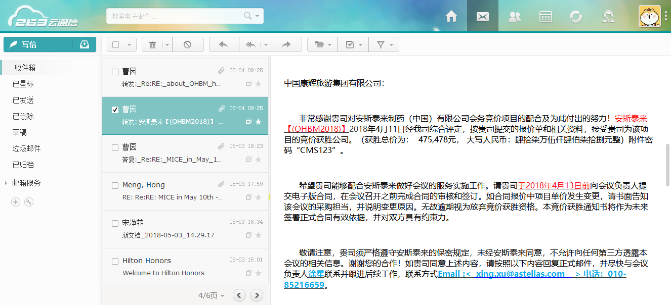Click the 写信 compose button

(38, 44)
